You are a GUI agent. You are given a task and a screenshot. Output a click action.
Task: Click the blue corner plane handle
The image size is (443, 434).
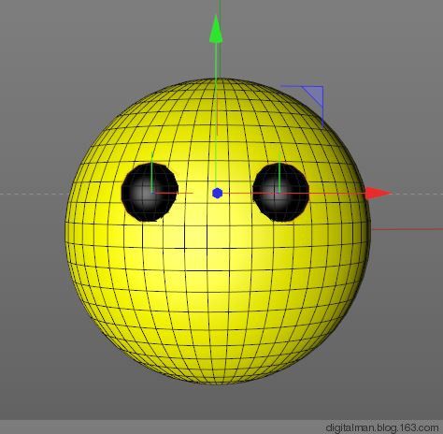tap(313, 96)
